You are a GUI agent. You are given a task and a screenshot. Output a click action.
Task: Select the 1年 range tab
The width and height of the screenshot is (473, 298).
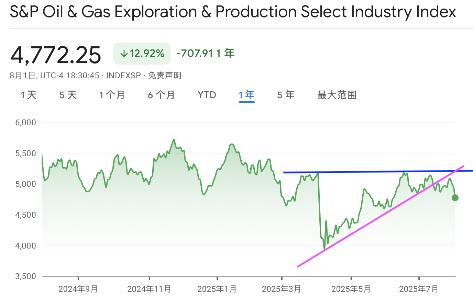coord(247,95)
